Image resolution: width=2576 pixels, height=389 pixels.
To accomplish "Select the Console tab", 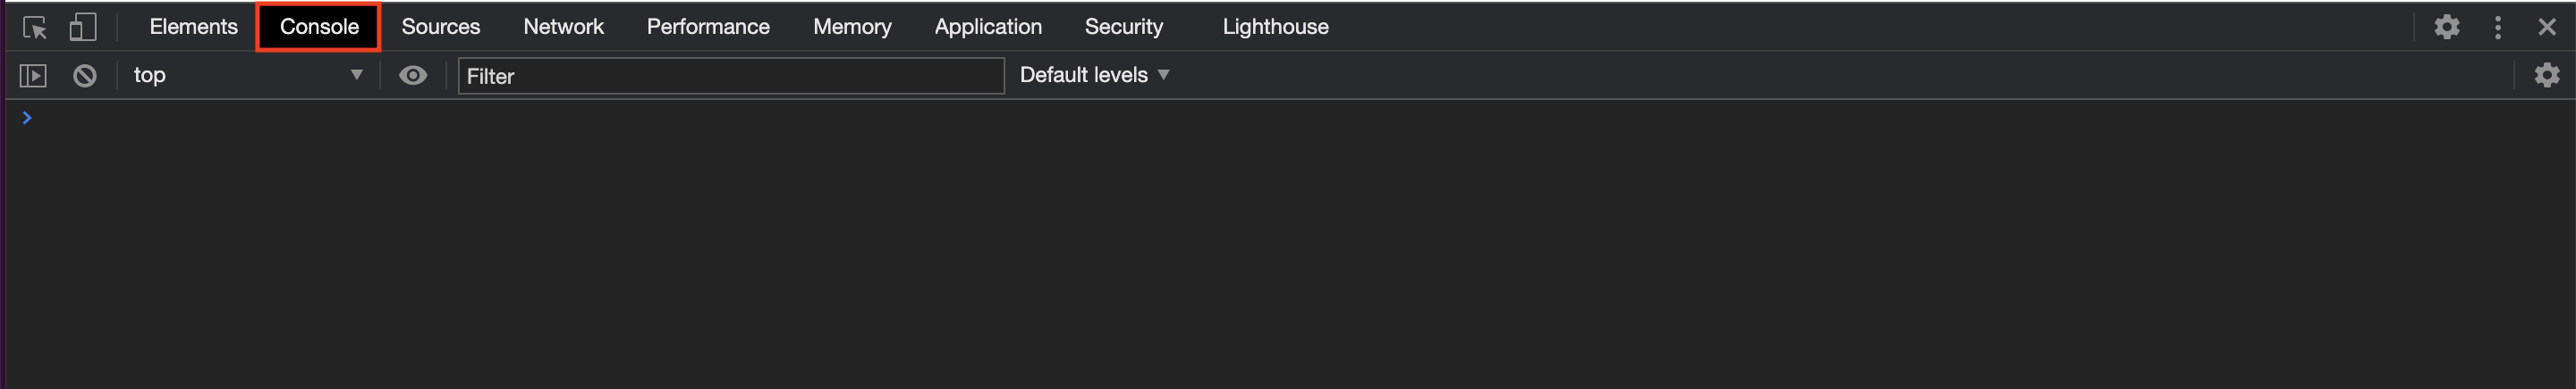I will pyautogui.click(x=319, y=27).
